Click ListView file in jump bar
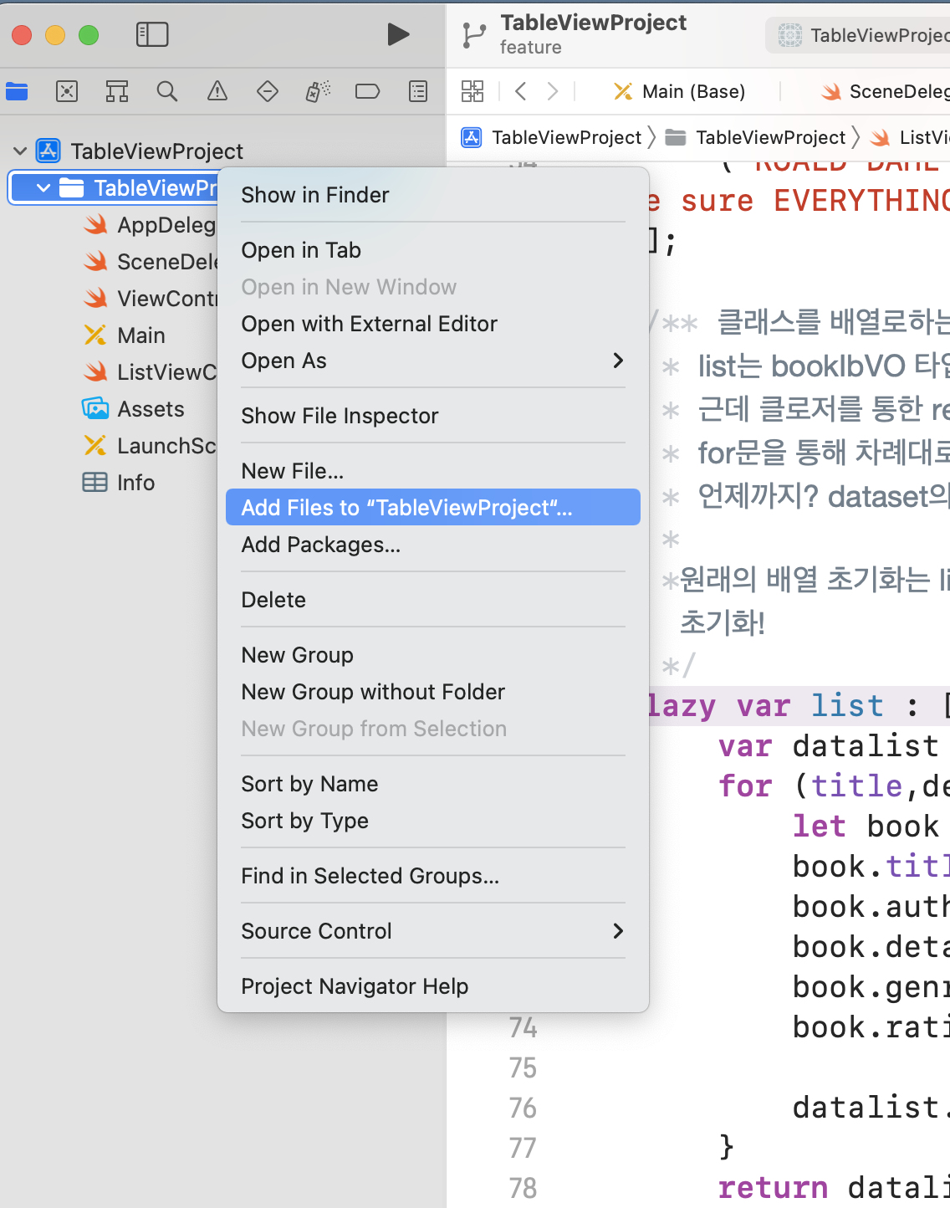 [x=910, y=137]
